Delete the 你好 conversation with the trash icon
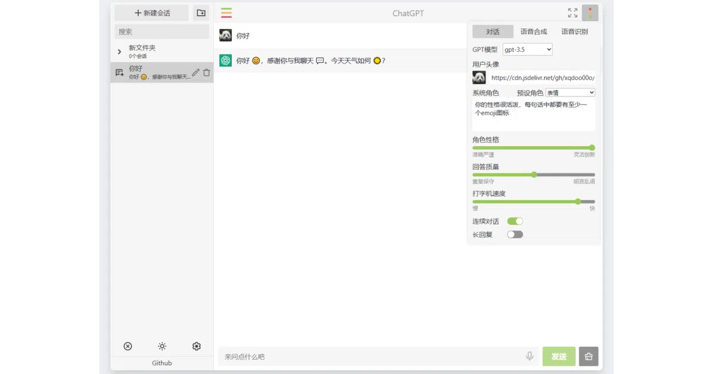 206,72
